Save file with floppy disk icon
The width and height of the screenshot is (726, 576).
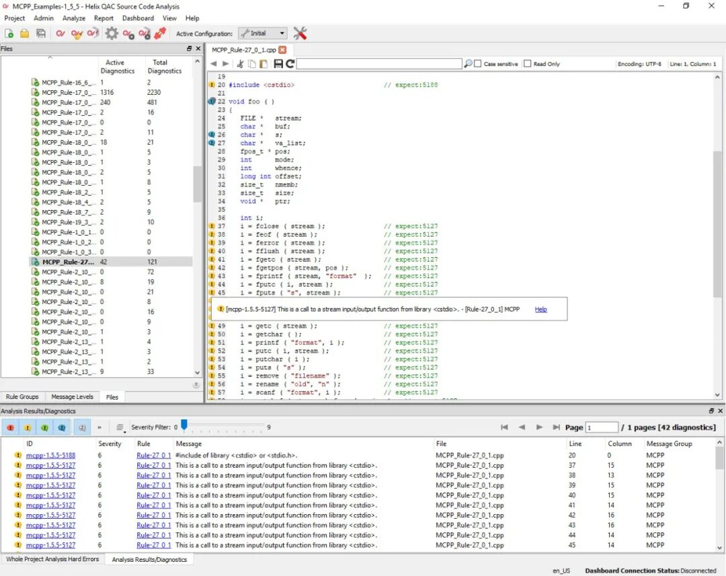(278, 64)
